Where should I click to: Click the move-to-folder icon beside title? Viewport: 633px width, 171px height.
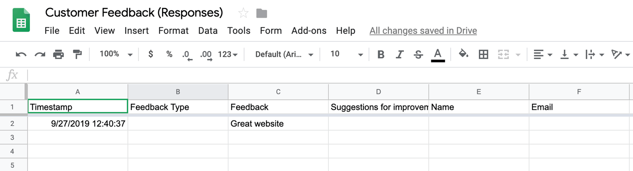(x=262, y=13)
